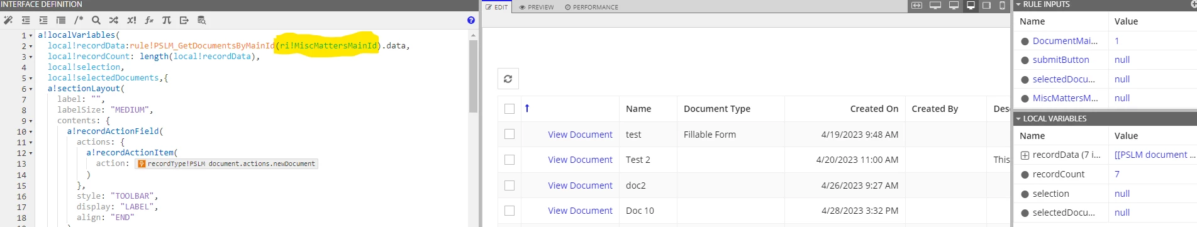
Task: Click the outdent icon in the editor toolbar
Action: coord(26,20)
